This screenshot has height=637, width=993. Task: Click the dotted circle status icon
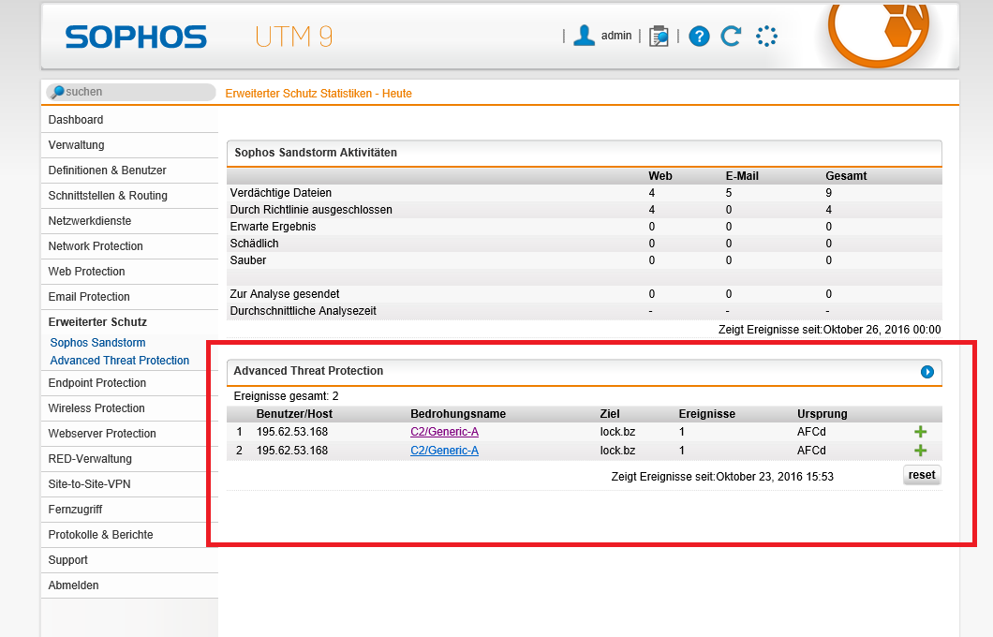pyautogui.click(x=766, y=37)
